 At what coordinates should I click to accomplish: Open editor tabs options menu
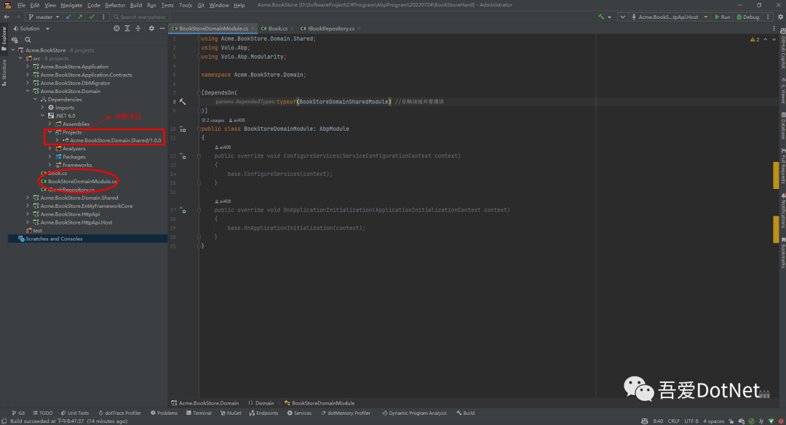click(774, 28)
